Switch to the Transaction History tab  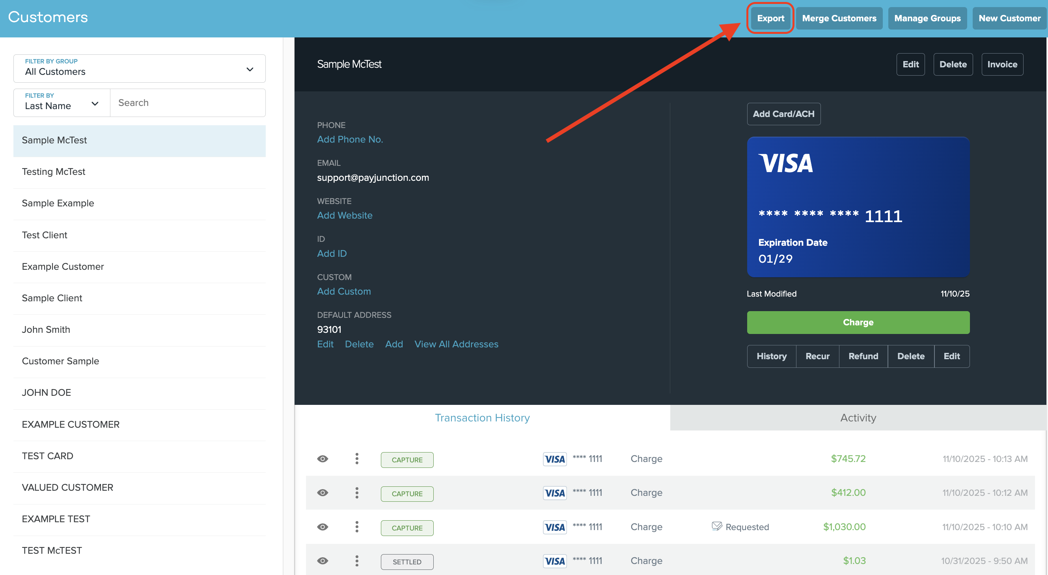pyautogui.click(x=482, y=417)
